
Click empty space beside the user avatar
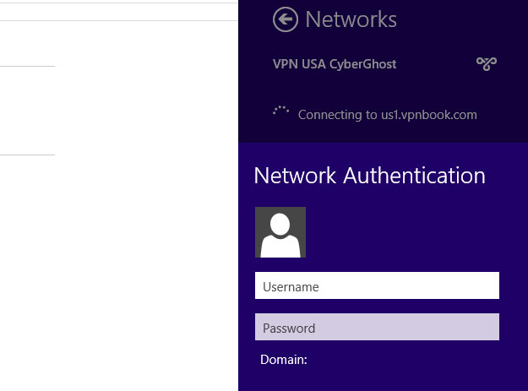click(404, 232)
